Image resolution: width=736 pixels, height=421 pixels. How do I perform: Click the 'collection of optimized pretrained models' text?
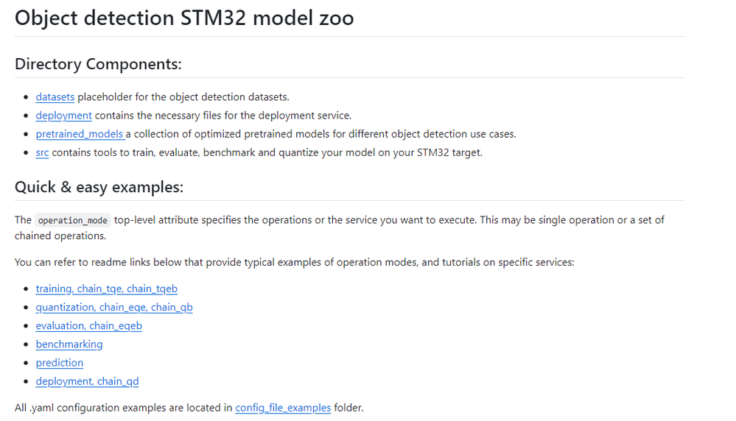pos(324,134)
